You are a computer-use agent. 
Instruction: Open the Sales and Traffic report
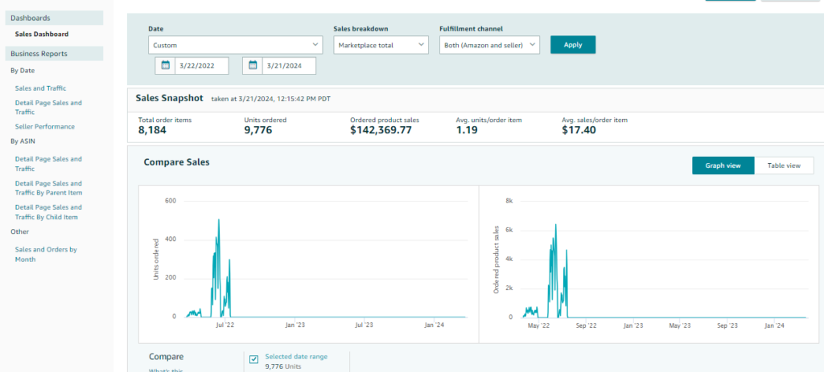pos(40,88)
